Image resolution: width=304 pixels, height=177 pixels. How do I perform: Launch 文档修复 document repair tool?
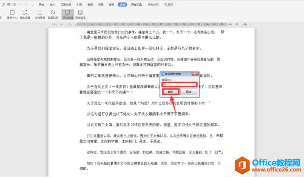40,14
